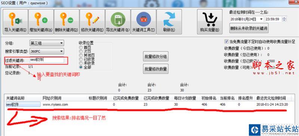Click the Import Keywords (导入关键词) icon button
Screen dimensions: 299x136
click(15, 22)
